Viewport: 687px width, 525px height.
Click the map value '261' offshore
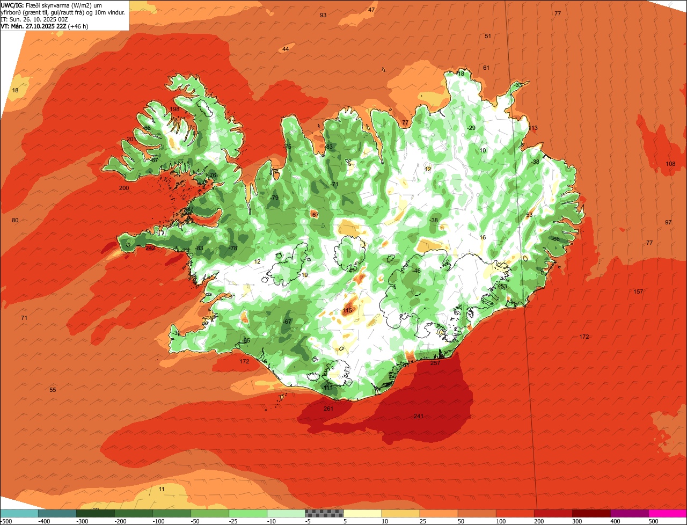(328, 409)
